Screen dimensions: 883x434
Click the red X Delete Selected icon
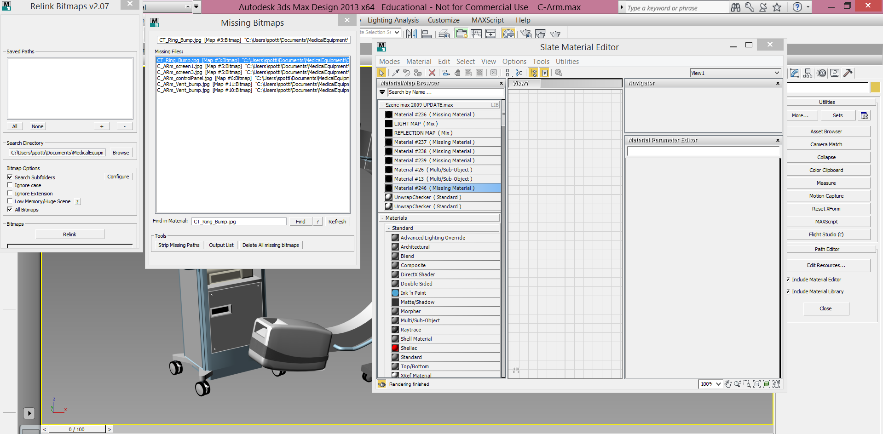[432, 73]
